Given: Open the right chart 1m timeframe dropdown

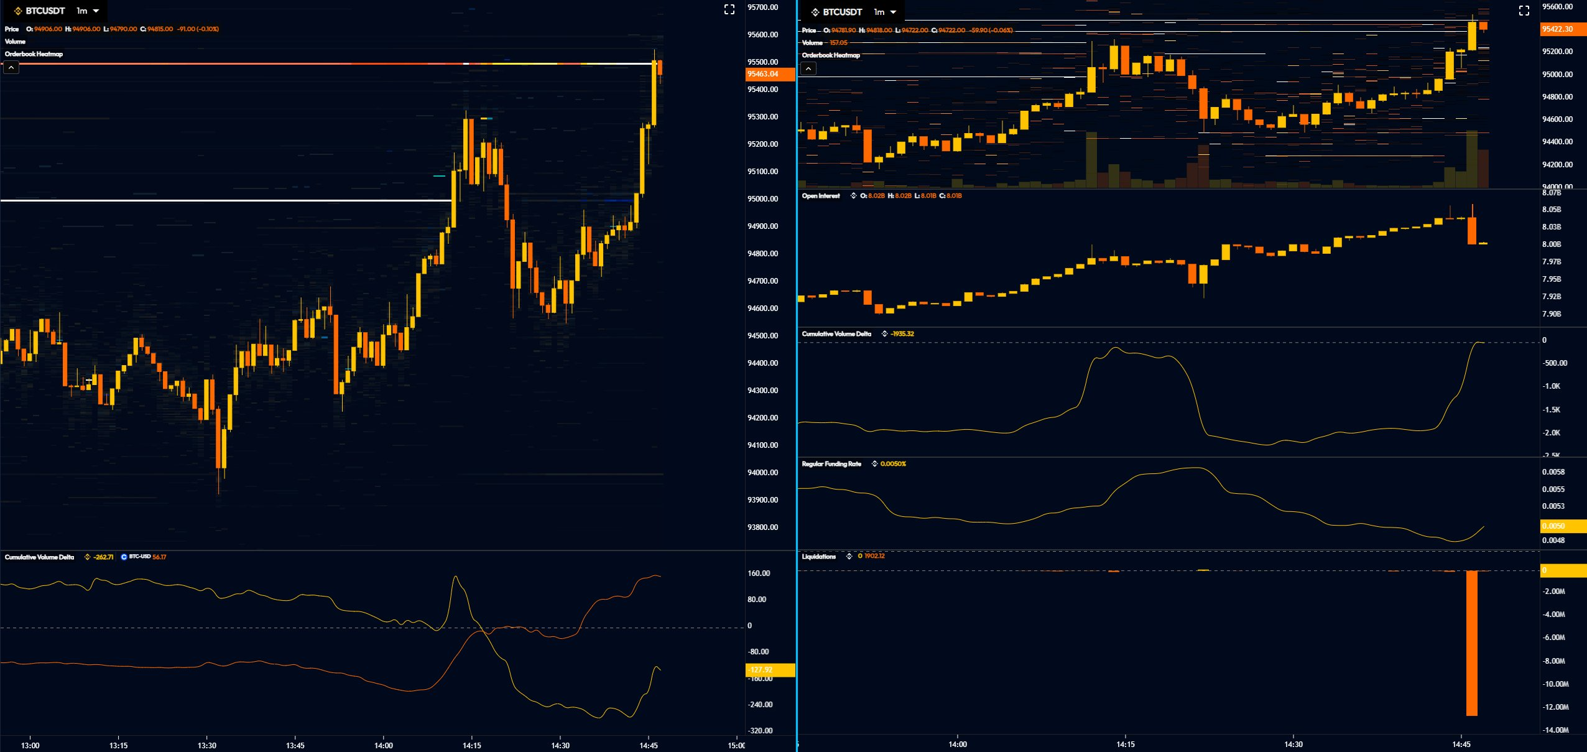Looking at the screenshot, I should click(885, 12).
